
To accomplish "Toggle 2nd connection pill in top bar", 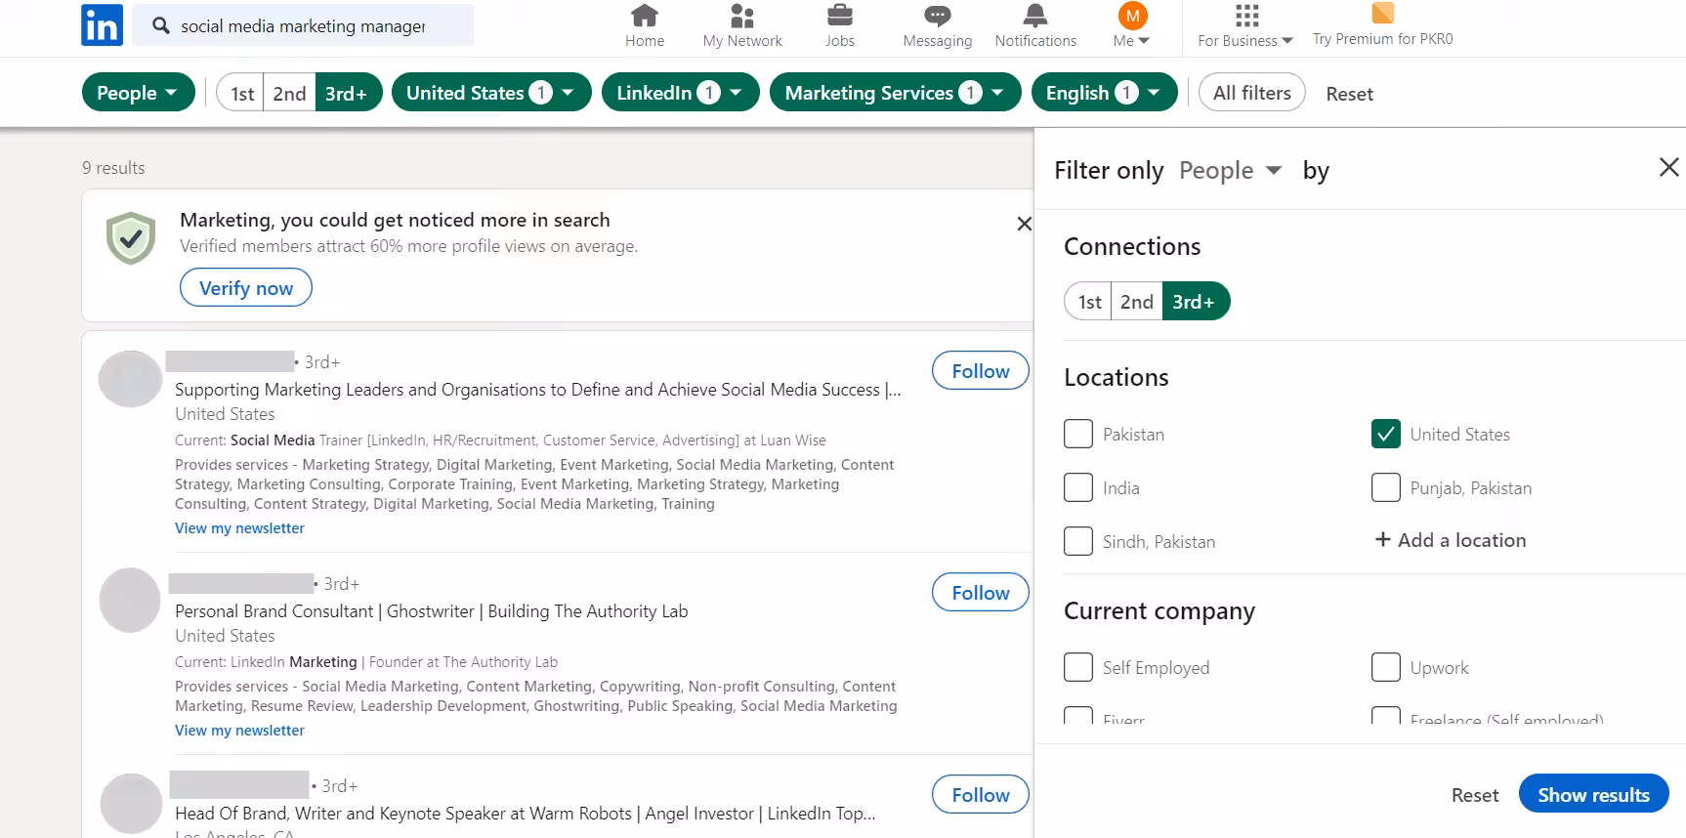I will (289, 93).
